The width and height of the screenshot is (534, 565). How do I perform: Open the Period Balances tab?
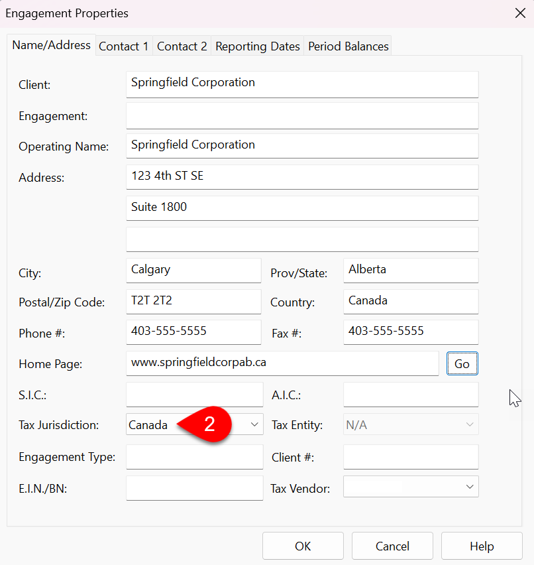[348, 46]
